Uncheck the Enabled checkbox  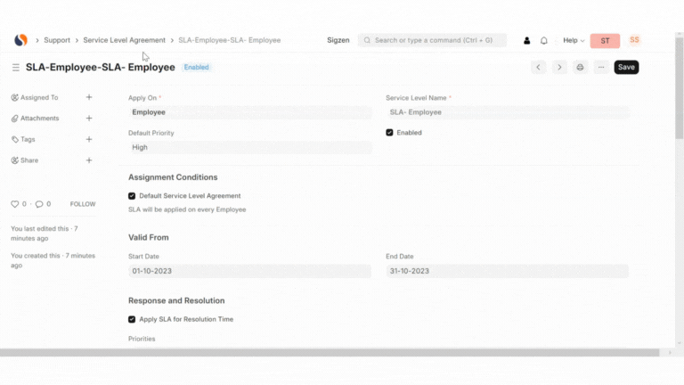pyautogui.click(x=389, y=133)
